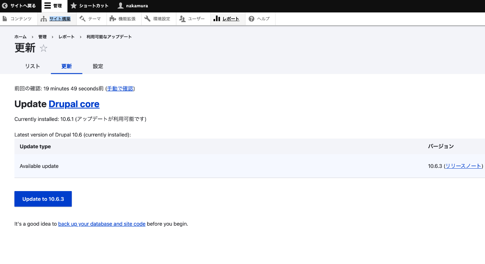485x264 pixels.
Task: Click the ショートカット star icon
Action: [73, 6]
